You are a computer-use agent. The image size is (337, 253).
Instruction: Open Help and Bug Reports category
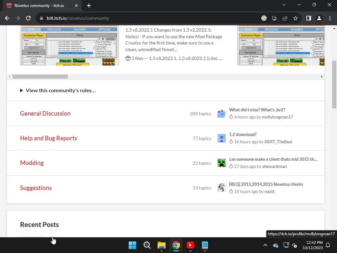pyautogui.click(x=49, y=138)
